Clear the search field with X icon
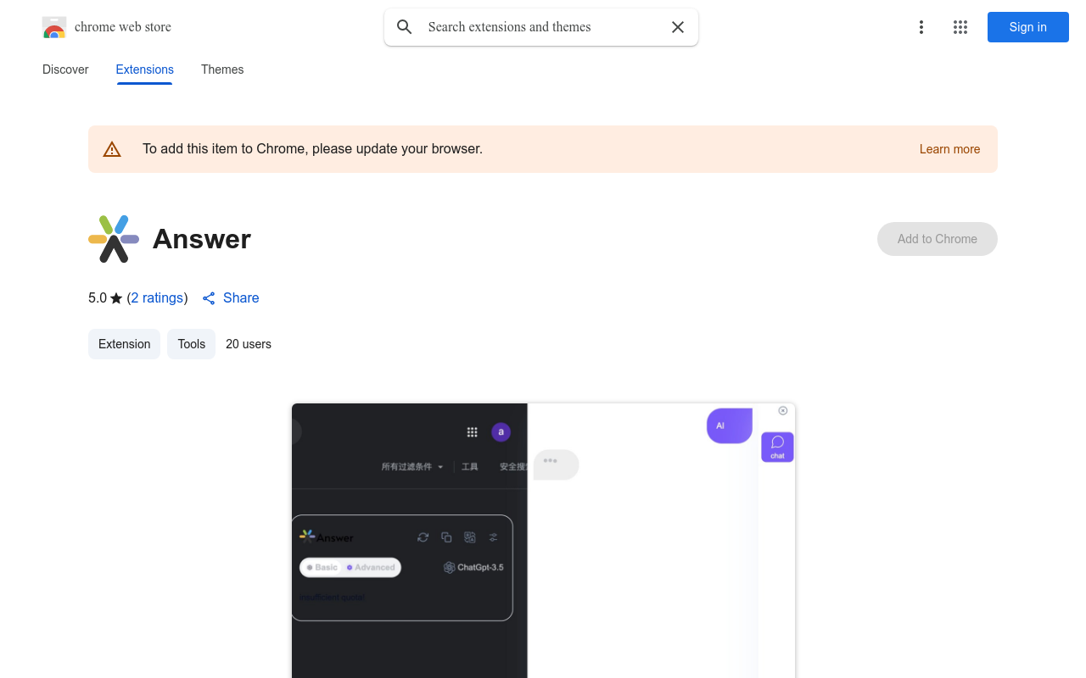The height and width of the screenshot is (678, 1086). tap(678, 27)
